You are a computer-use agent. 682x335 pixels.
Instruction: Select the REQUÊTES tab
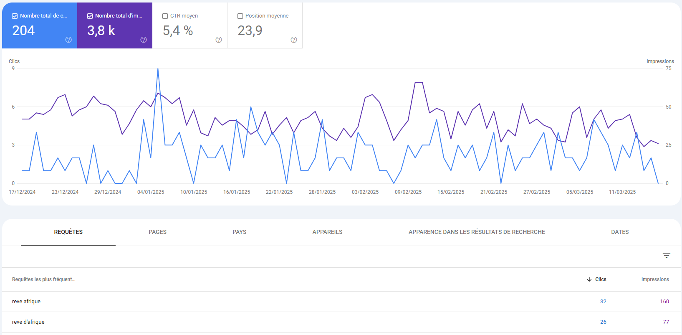coord(68,232)
